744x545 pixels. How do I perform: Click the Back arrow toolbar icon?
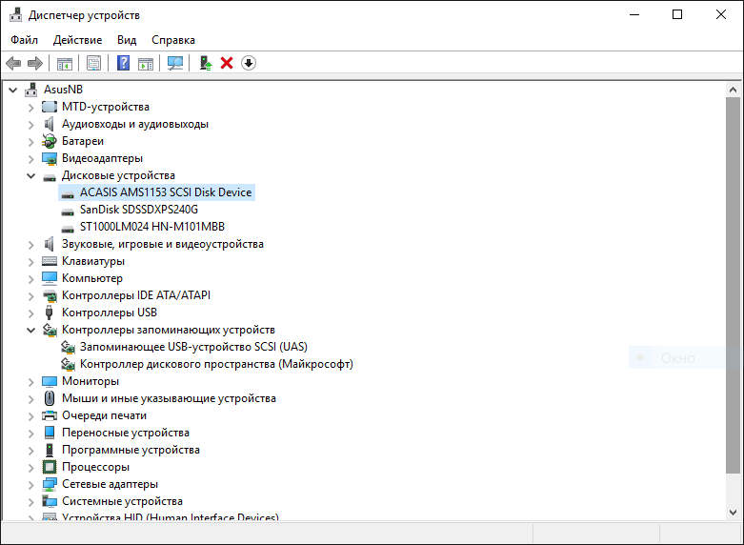pos(13,63)
